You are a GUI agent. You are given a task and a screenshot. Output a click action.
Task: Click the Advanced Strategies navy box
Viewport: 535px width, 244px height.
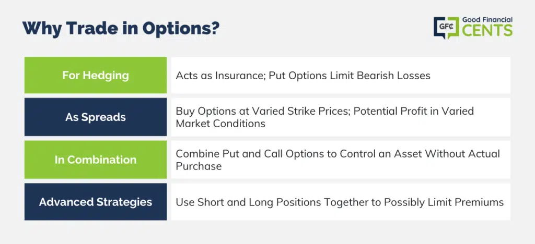tap(96, 202)
